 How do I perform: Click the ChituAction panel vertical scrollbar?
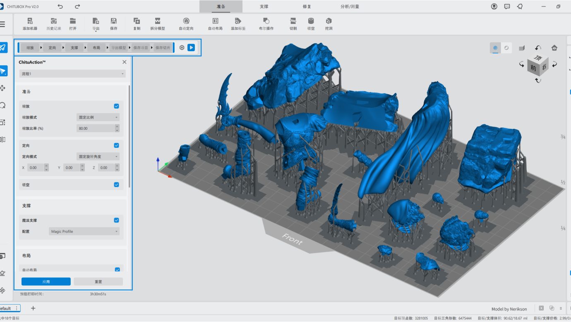[x=130, y=136]
